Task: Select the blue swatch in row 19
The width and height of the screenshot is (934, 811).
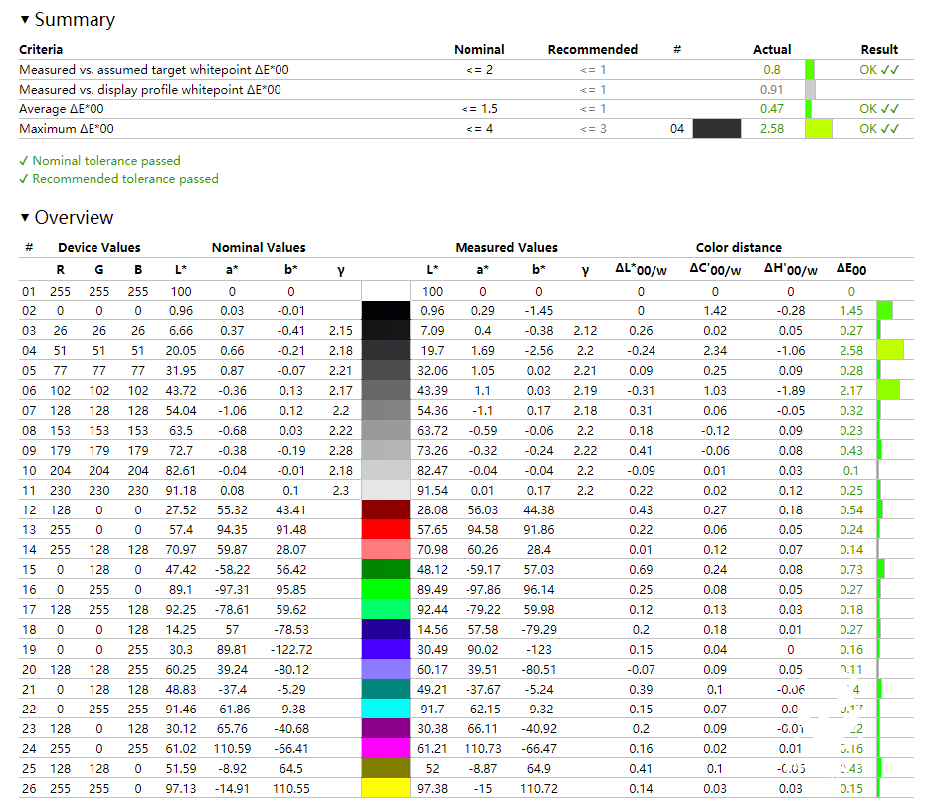Action: [x=385, y=650]
